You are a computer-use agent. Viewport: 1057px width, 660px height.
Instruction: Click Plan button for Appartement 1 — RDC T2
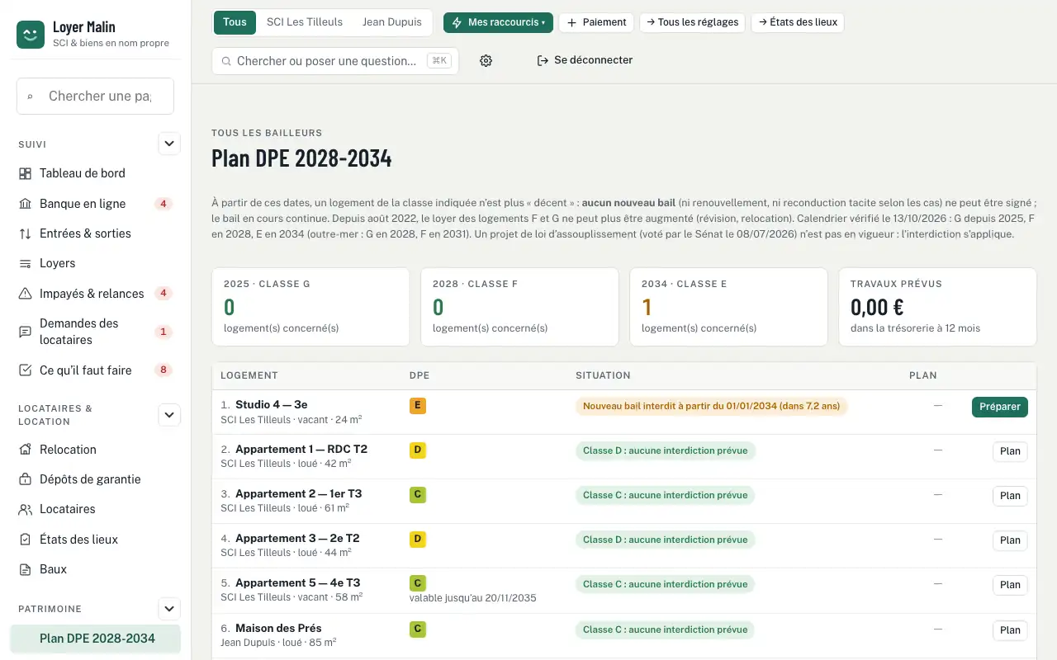point(1010,451)
